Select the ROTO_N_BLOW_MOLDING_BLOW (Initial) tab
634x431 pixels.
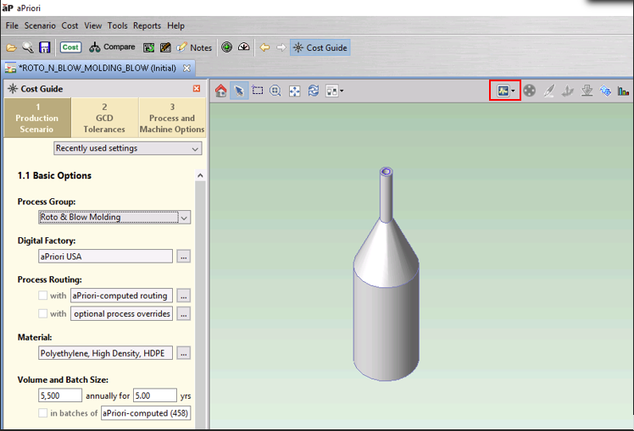click(97, 69)
